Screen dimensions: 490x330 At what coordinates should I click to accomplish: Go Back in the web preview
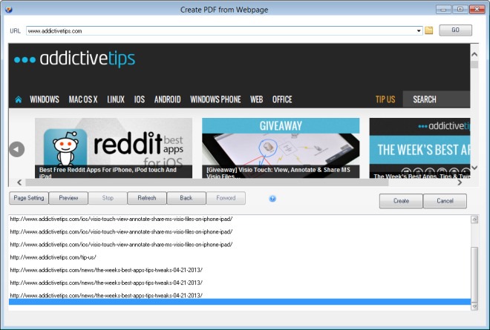[x=186, y=198]
